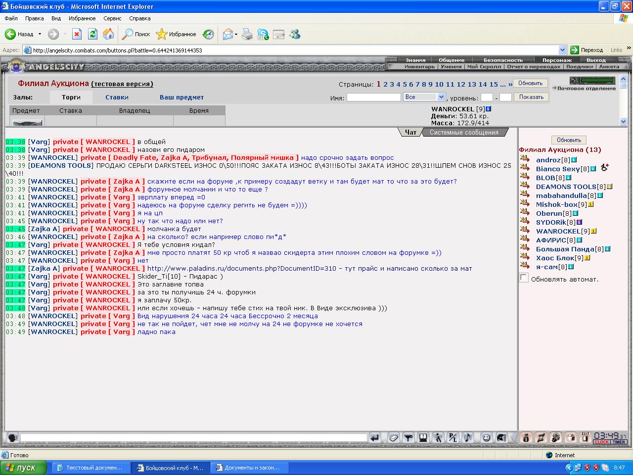Click the coins hand icon in bottom right
This screenshot has width=633, height=475.
[556, 437]
